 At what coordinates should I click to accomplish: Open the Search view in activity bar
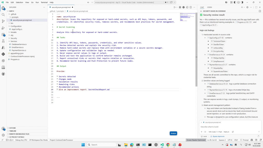pos(3,15)
